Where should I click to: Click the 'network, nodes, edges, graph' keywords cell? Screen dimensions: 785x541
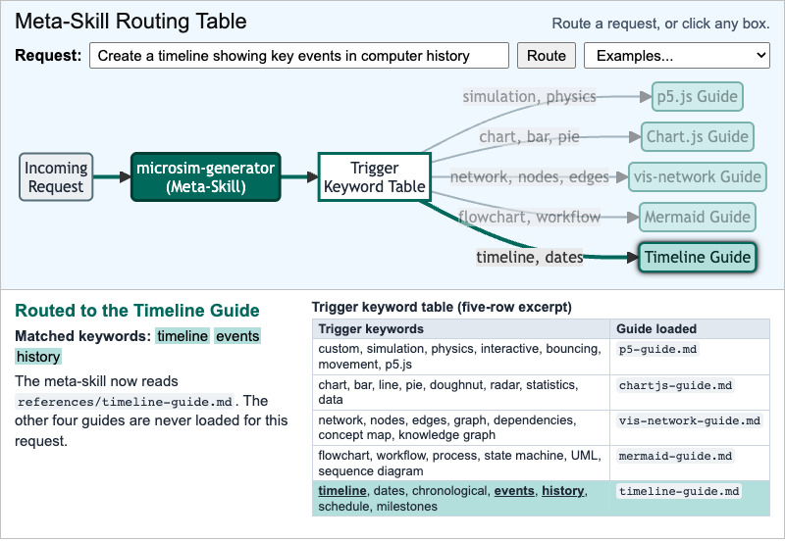(460, 428)
